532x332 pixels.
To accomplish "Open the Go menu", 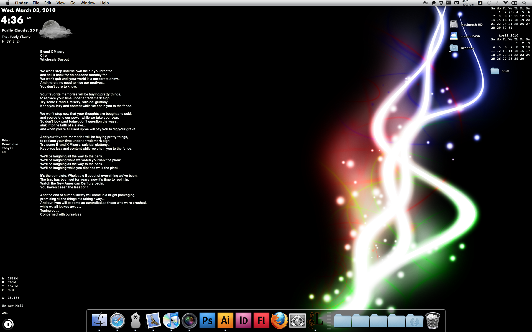I will pyautogui.click(x=73, y=3).
